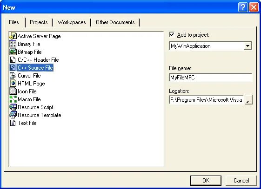Click the Location path input field
Viewport: 261px width, 189px height.
pos(206,100)
